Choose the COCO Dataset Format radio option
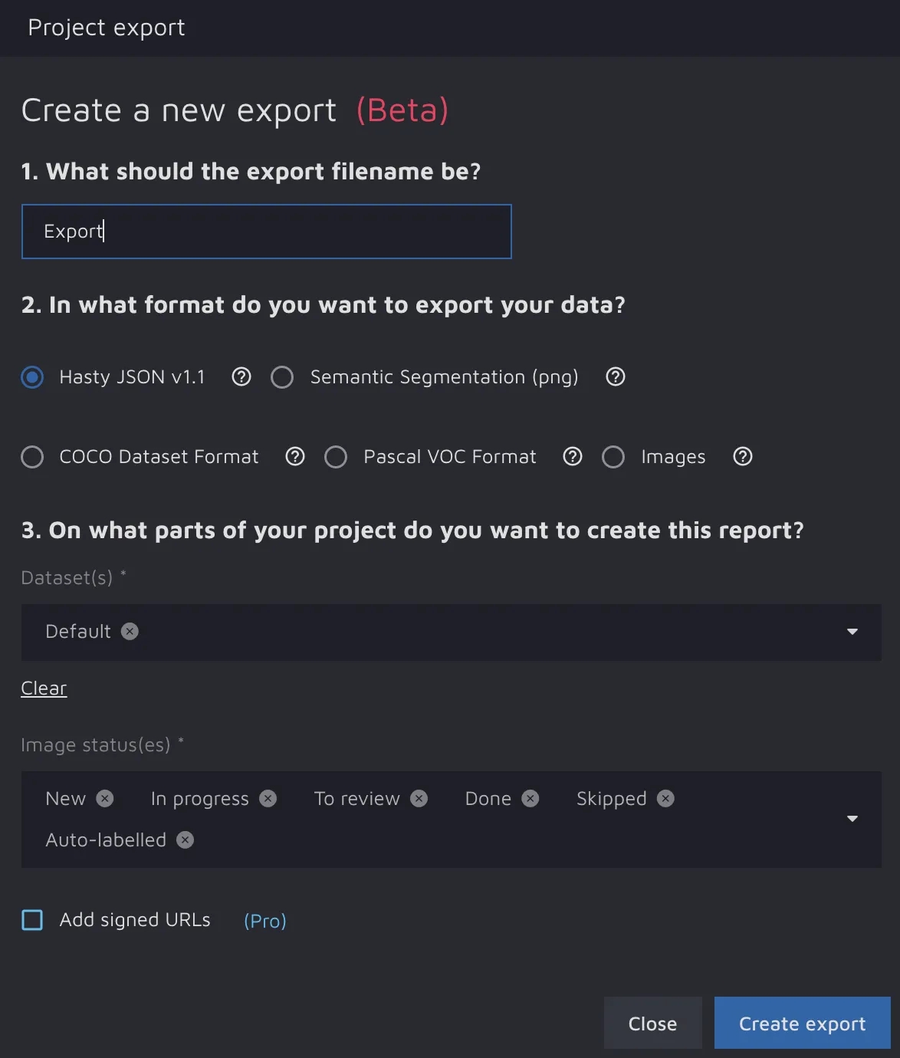This screenshot has height=1058, width=900. point(32,457)
